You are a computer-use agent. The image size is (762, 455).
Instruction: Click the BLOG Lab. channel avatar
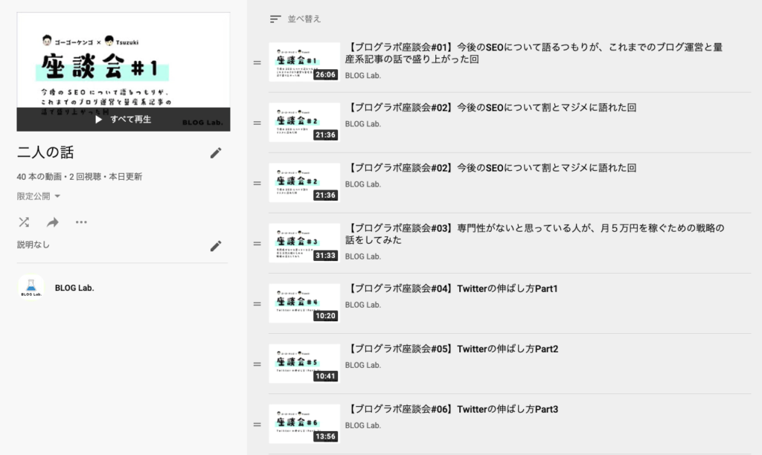tap(31, 288)
